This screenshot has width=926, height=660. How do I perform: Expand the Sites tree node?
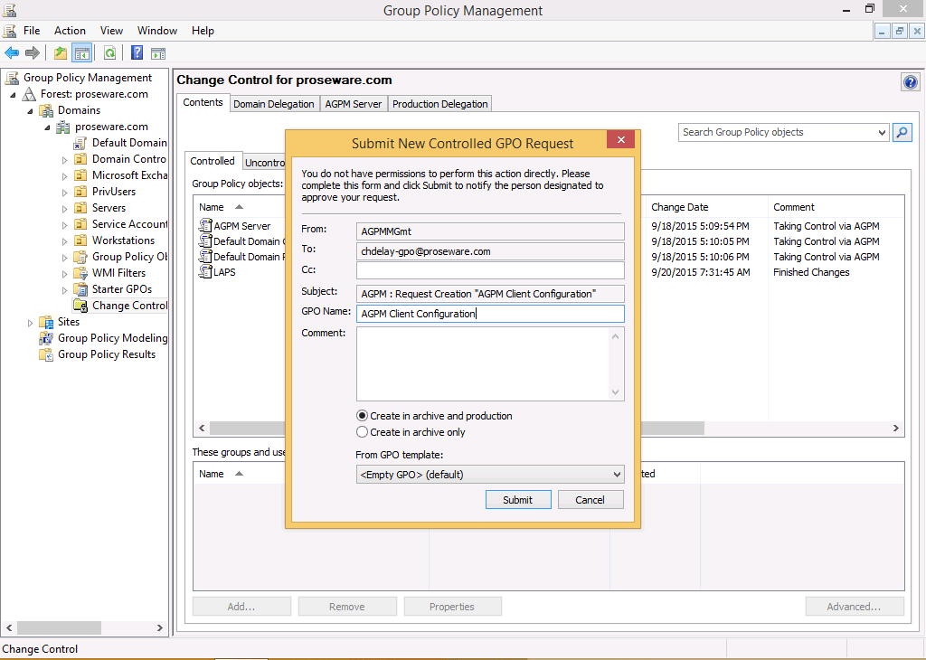click(31, 323)
